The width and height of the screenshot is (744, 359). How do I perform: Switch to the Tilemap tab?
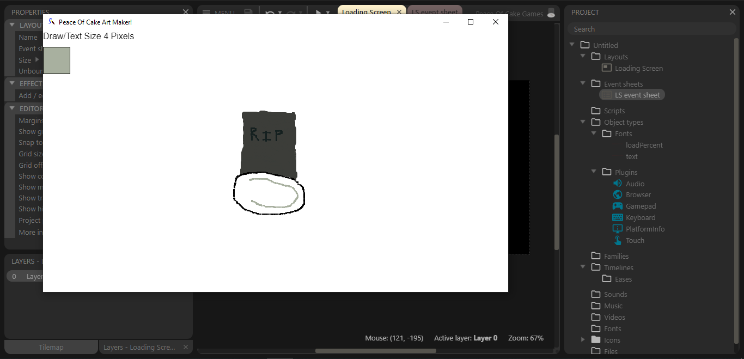[51, 347]
